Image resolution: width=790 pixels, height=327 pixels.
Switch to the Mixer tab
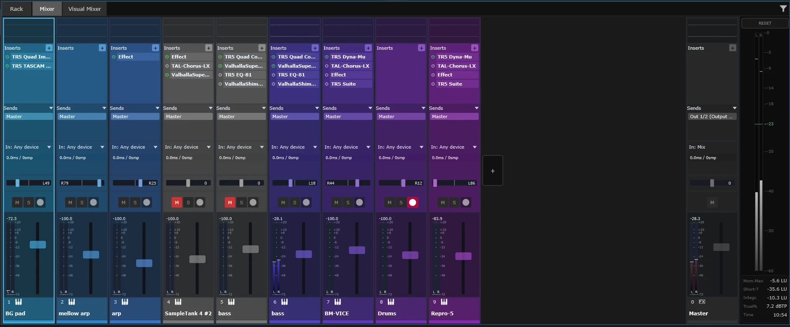[x=47, y=9]
